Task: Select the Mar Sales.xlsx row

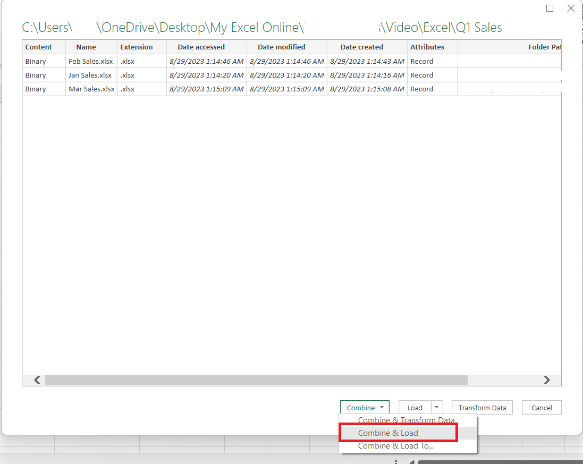Action: tap(291, 89)
